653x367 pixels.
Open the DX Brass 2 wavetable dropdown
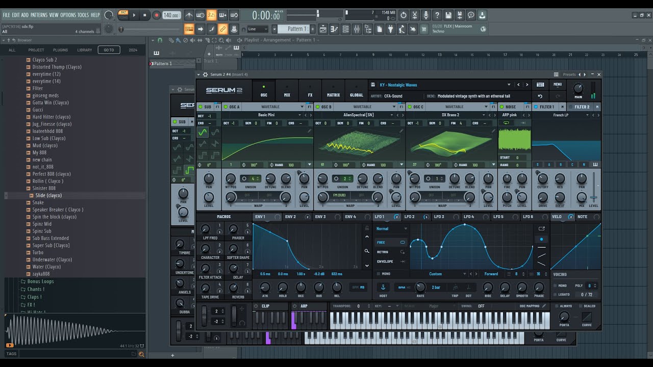483,115
